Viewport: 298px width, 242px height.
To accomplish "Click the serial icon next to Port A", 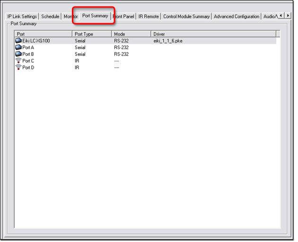I will click(18, 48).
